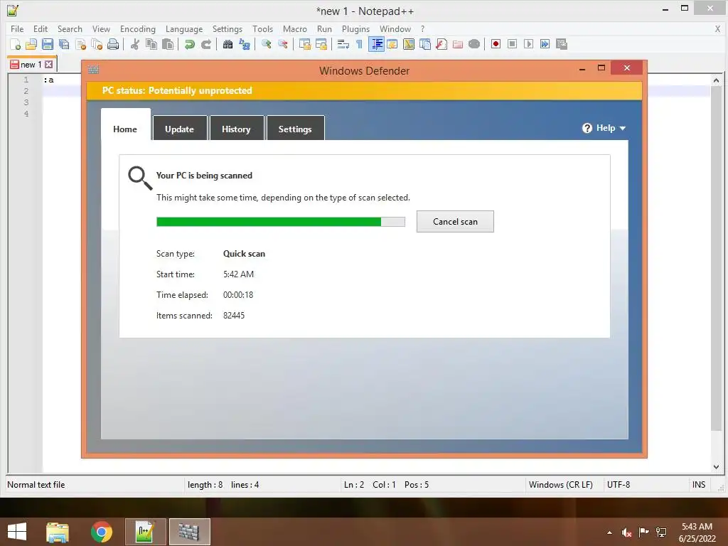Click the Document List toolbar icon

(425, 44)
